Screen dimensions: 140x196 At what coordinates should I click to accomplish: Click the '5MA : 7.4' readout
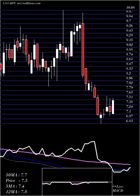click(15, 186)
